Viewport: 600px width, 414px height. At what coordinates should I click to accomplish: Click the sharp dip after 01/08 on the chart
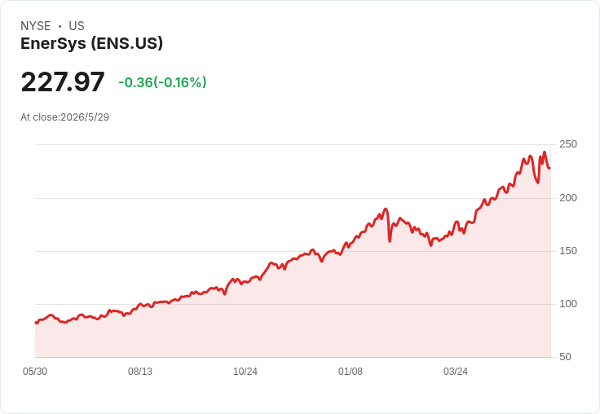click(x=390, y=241)
